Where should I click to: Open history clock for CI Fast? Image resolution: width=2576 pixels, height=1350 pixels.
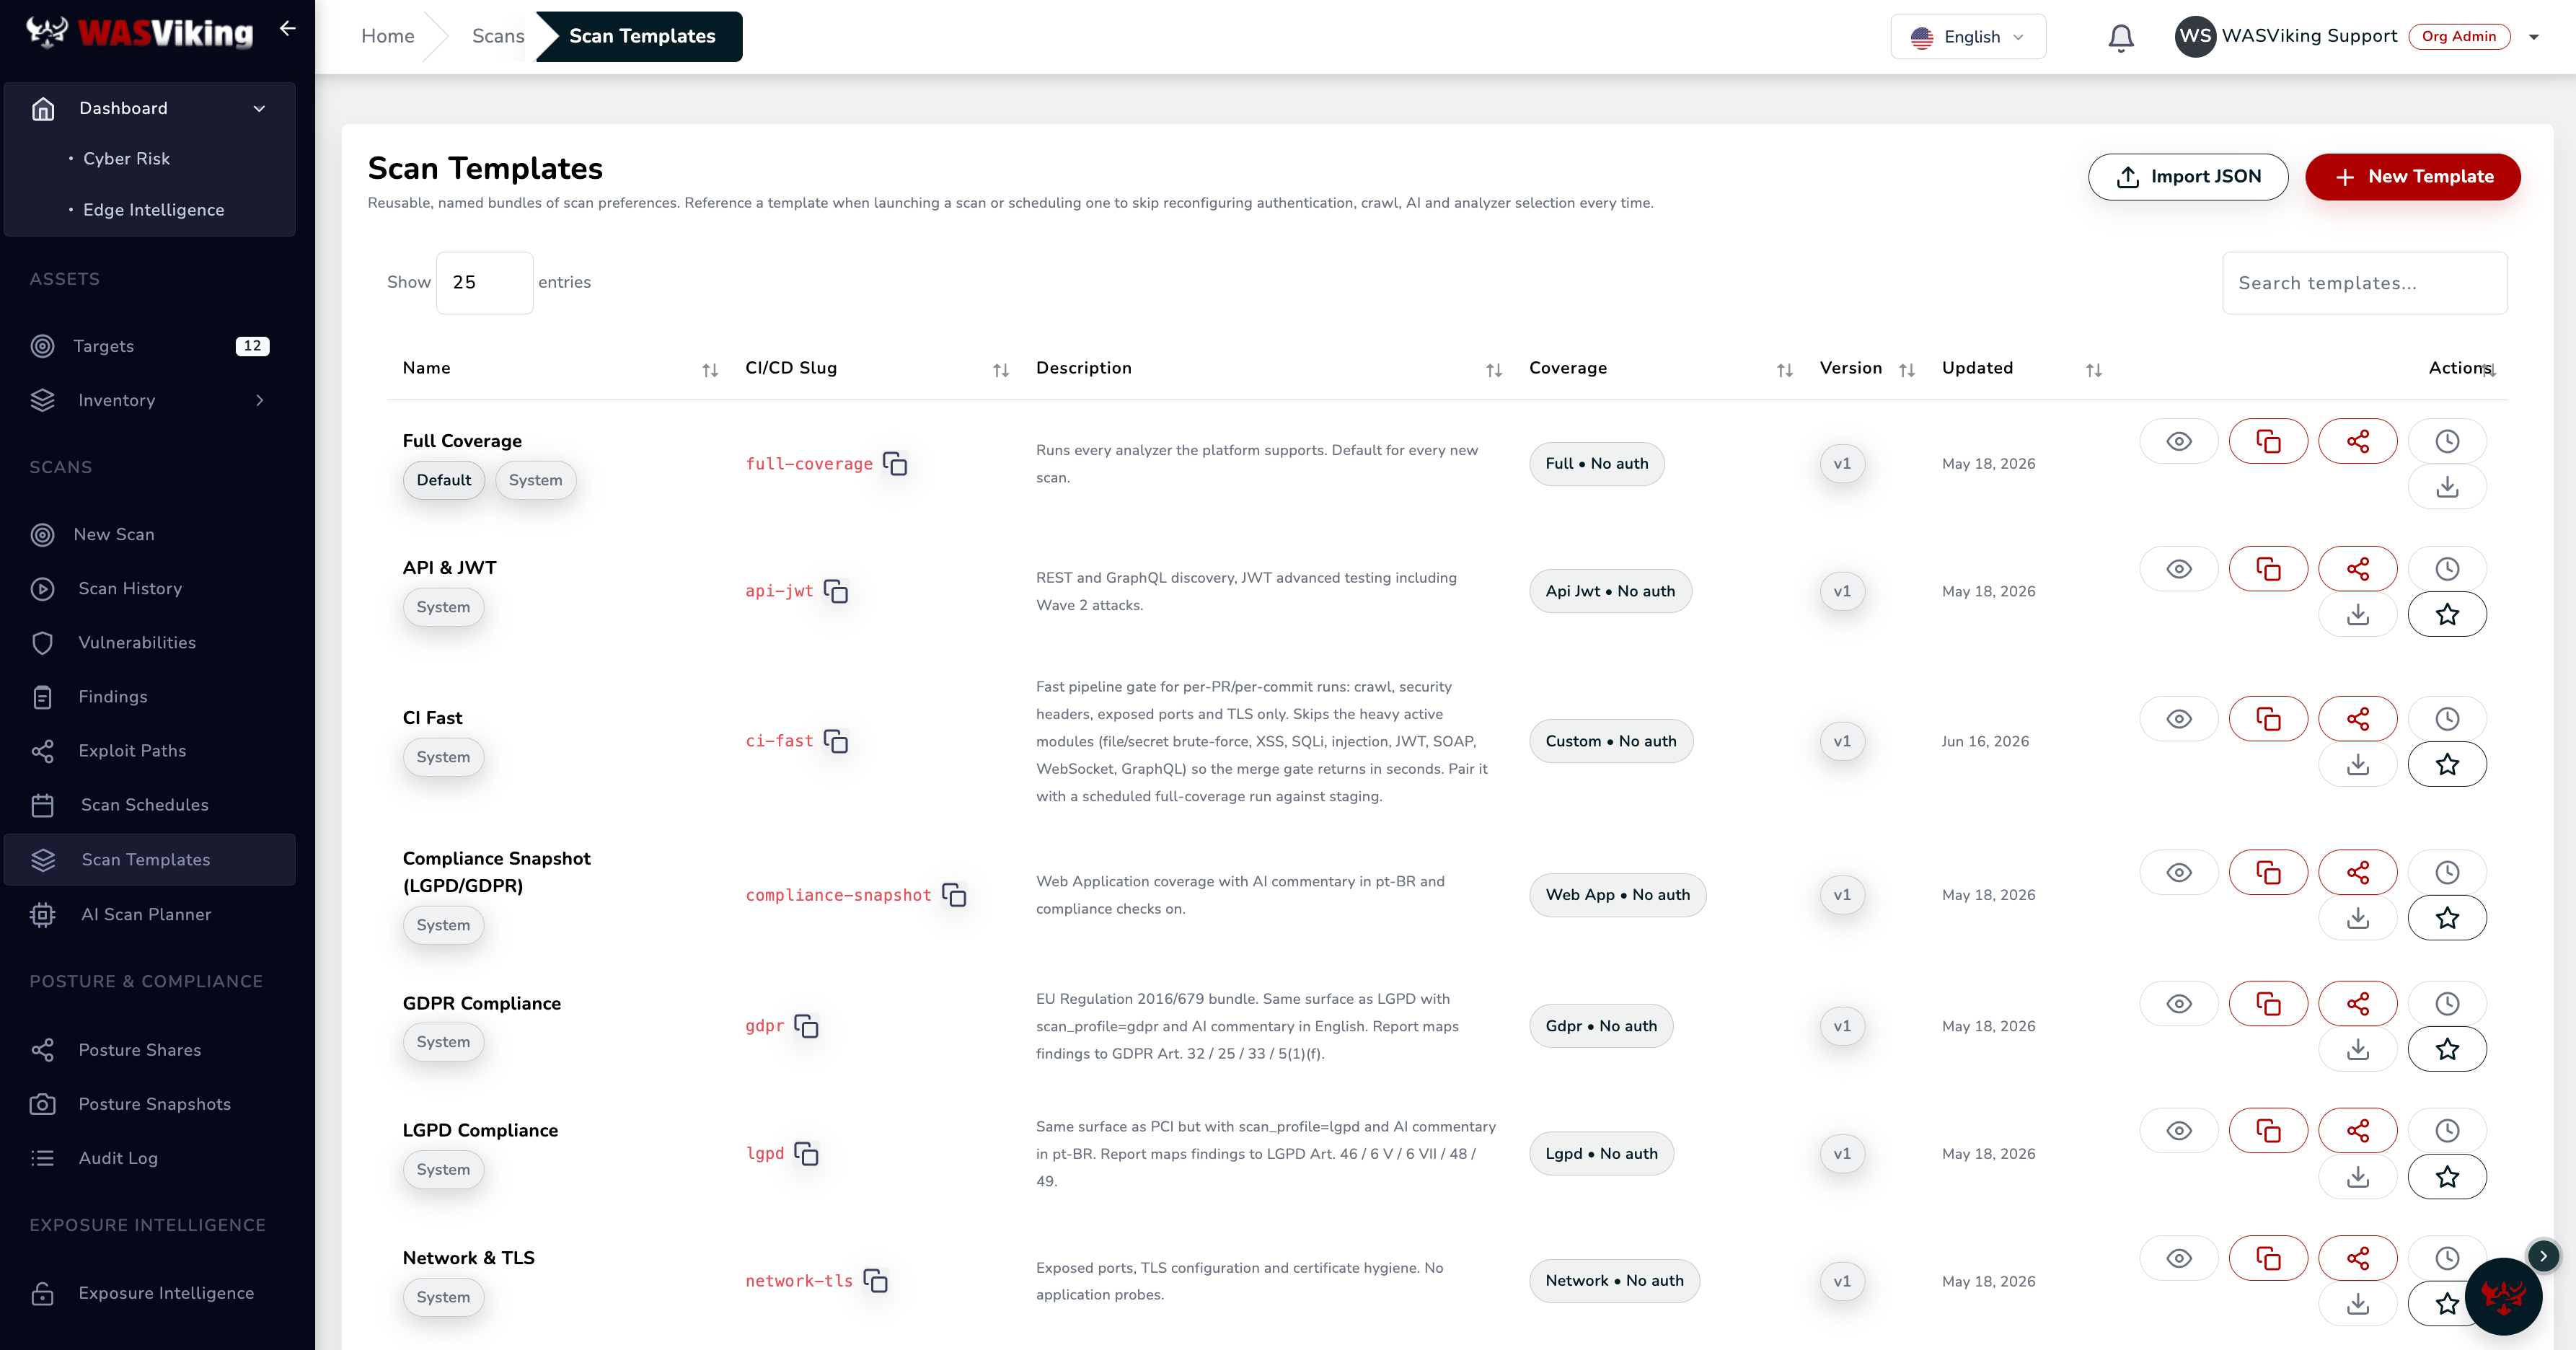coord(2447,719)
